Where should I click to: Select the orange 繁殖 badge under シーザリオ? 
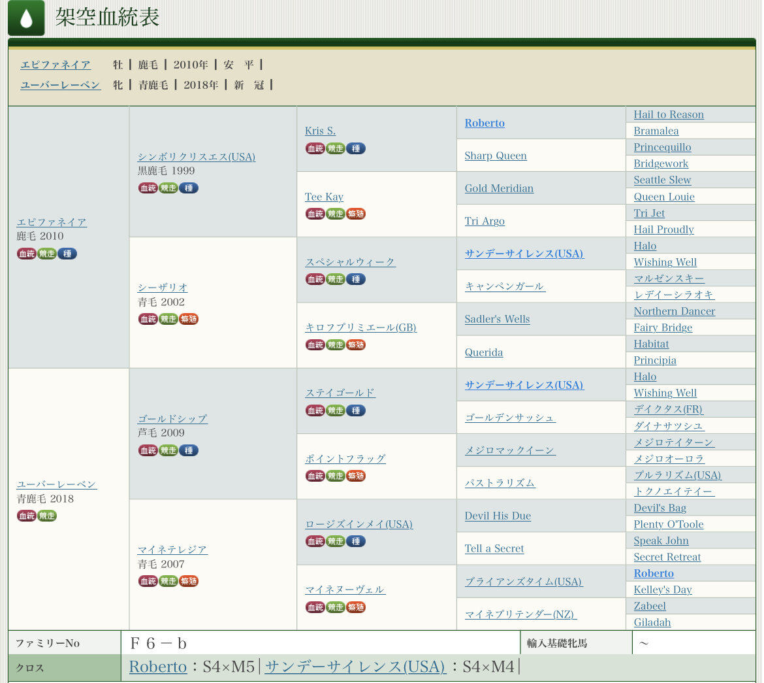pyautogui.click(x=189, y=319)
